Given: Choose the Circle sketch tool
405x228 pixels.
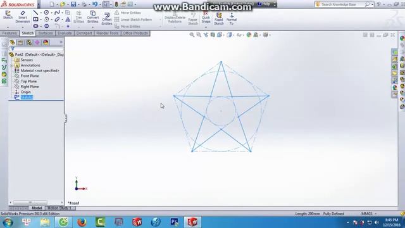Looking at the screenshot, I should [46, 13].
